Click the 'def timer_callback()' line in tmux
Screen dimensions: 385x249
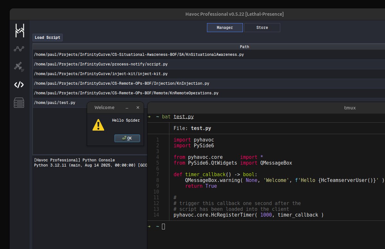[x=215, y=175]
